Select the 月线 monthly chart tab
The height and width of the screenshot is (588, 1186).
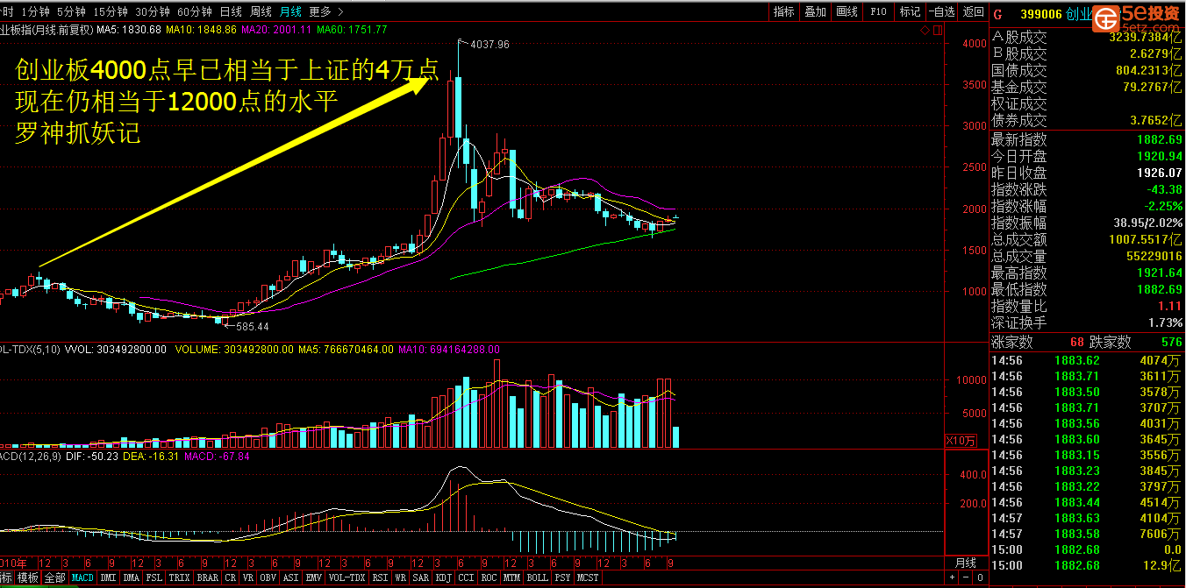click(x=290, y=11)
